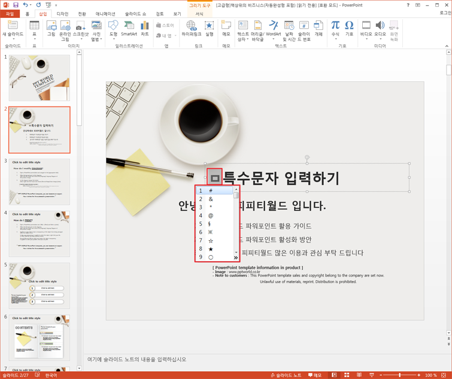Screen dimensions: 452x379
Task: Choose the ※ symbol option 6
Action: (214, 232)
